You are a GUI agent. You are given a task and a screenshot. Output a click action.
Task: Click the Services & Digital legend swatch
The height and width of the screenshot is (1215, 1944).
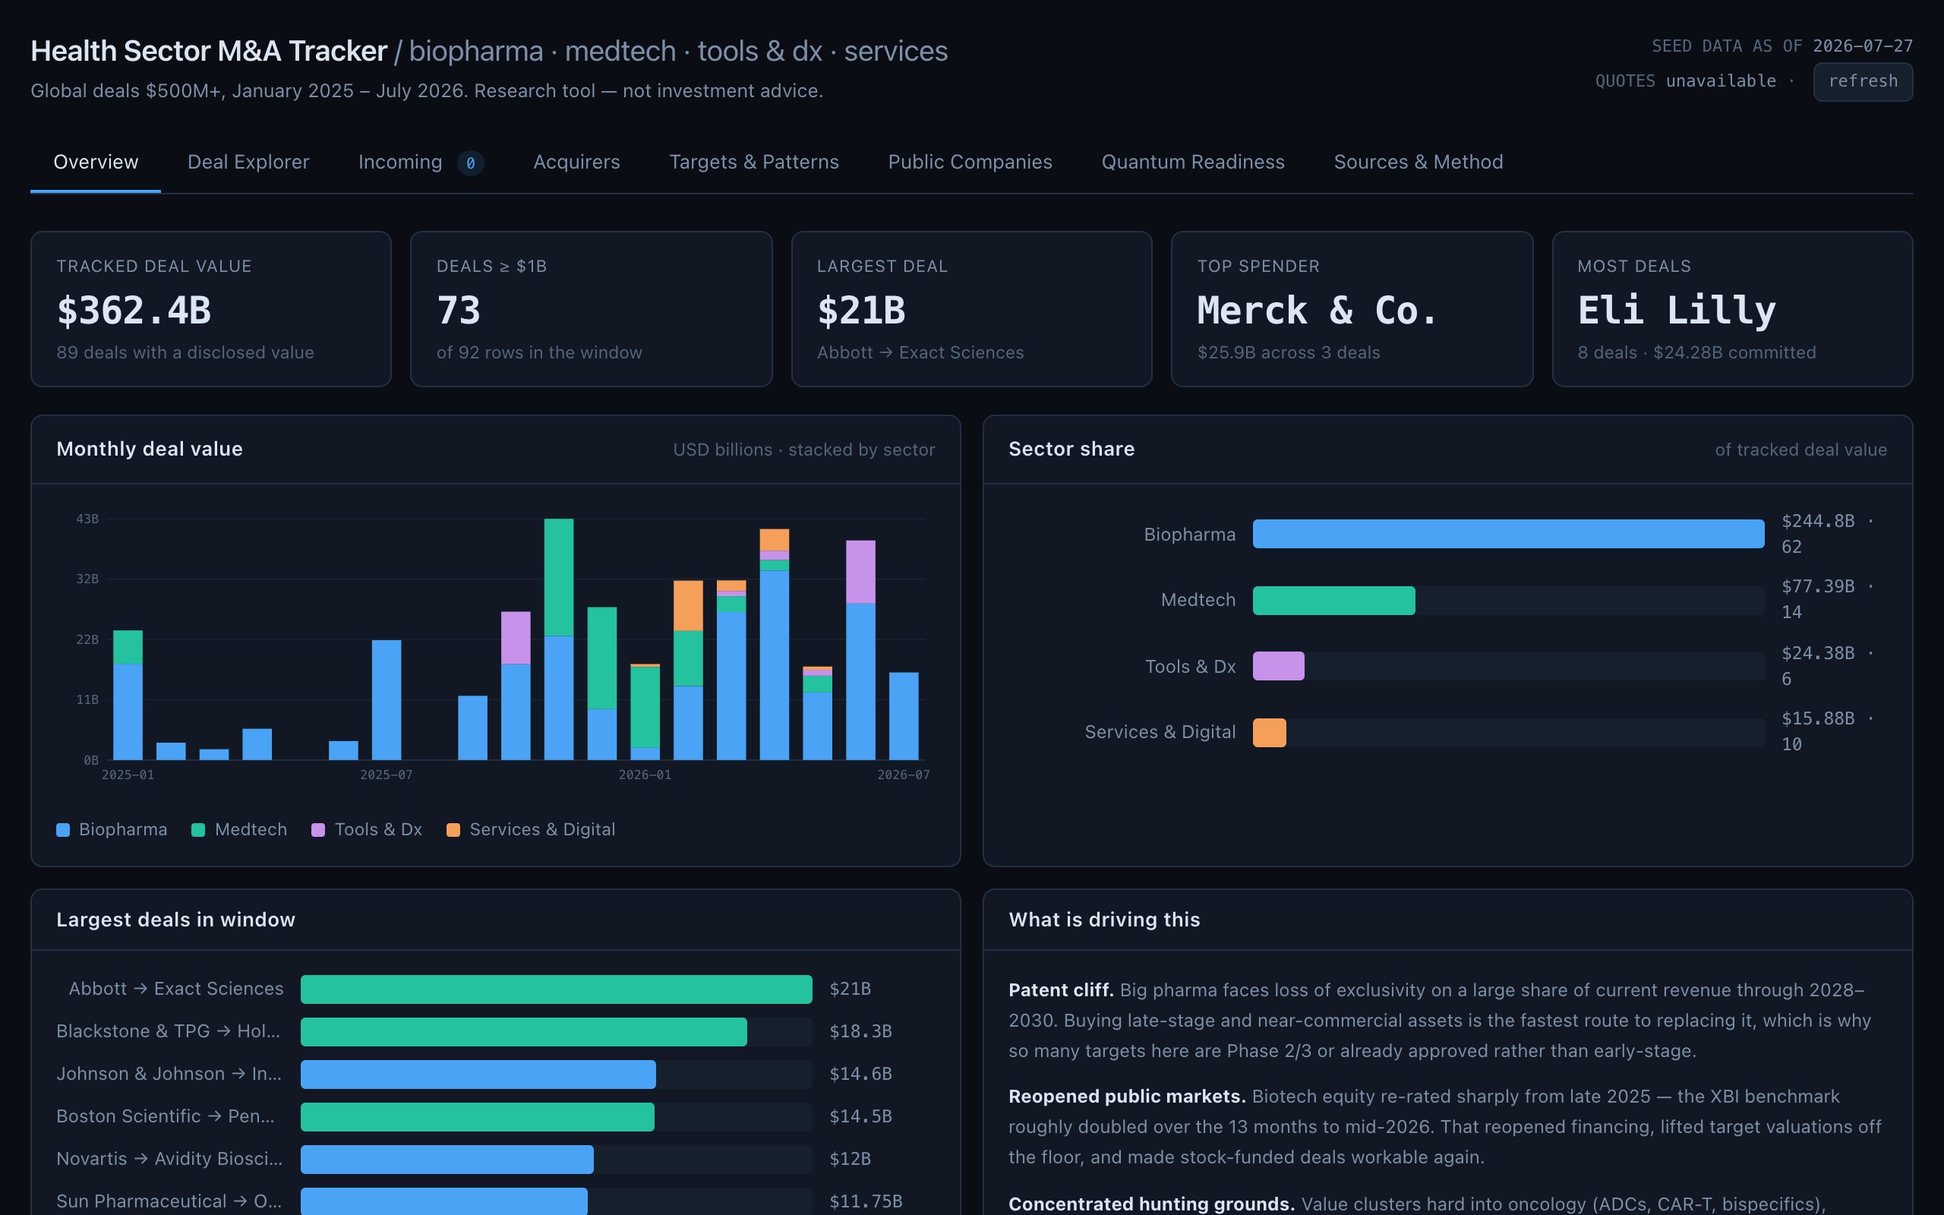453,830
